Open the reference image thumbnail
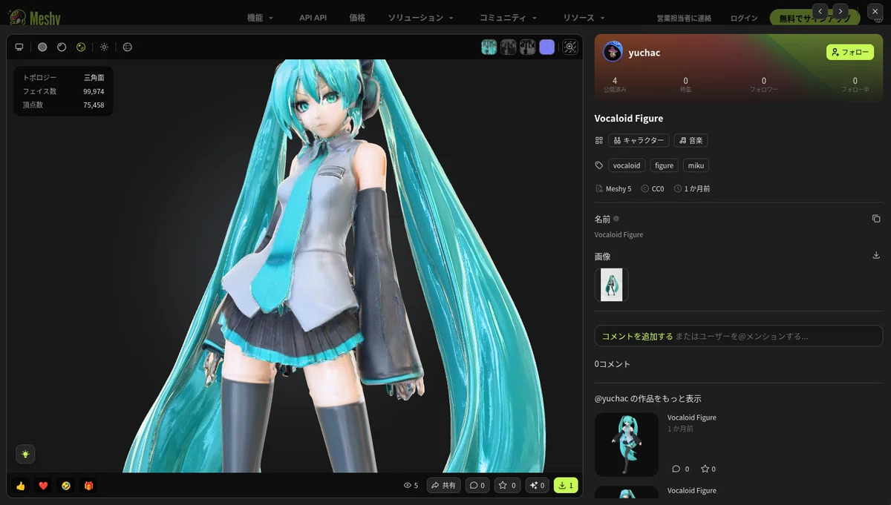 click(611, 285)
